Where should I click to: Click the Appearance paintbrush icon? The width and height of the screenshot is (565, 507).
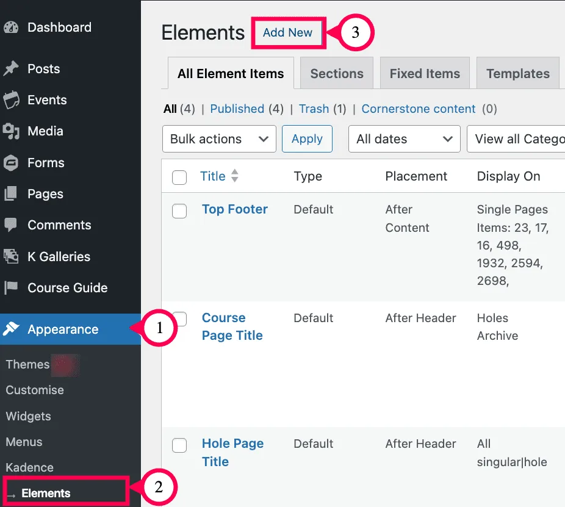pyautogui.click(x=11, y=329)
